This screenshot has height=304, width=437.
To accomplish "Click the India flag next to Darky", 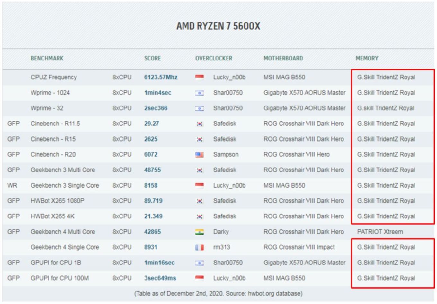I will coord(200,232).
